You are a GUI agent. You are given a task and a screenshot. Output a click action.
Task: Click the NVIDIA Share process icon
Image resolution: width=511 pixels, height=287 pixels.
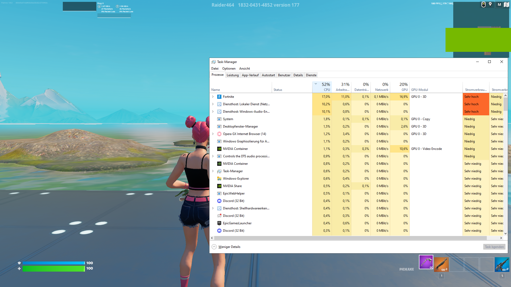coord(219,186)
